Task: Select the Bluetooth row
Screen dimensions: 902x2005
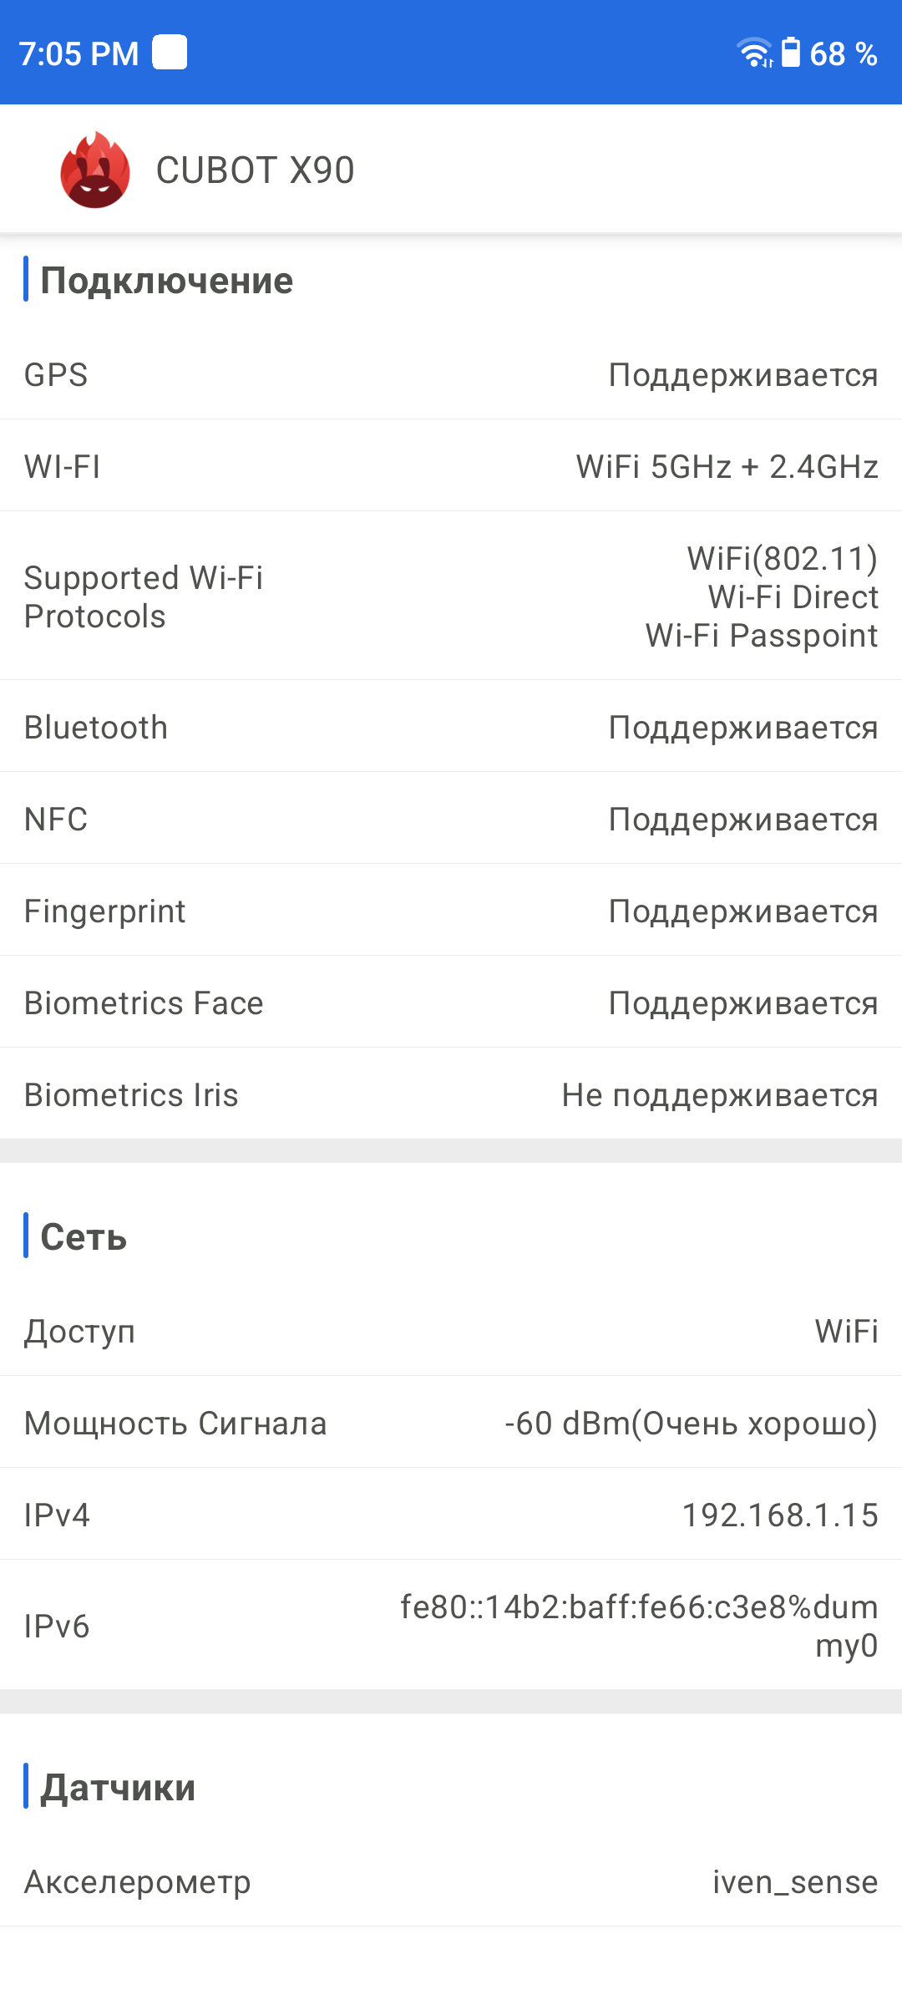Action: [x=451, y=728]
